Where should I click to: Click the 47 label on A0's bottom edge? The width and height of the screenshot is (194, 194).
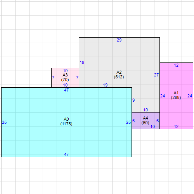point(66,154)
